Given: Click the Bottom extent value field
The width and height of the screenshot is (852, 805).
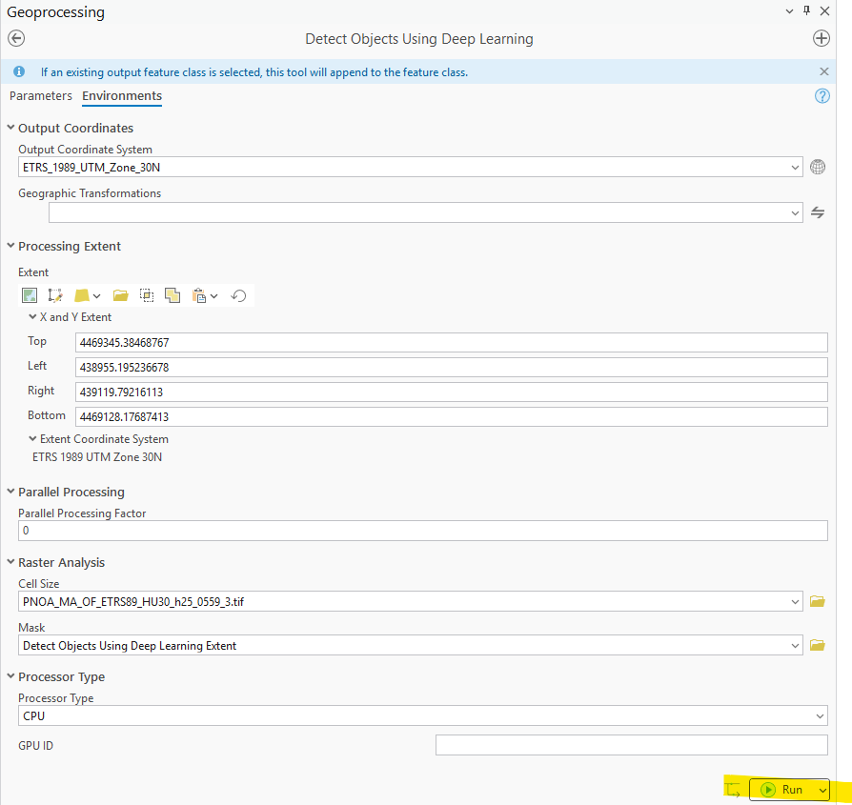Looking at the screenshot, I should click(451, 416).
